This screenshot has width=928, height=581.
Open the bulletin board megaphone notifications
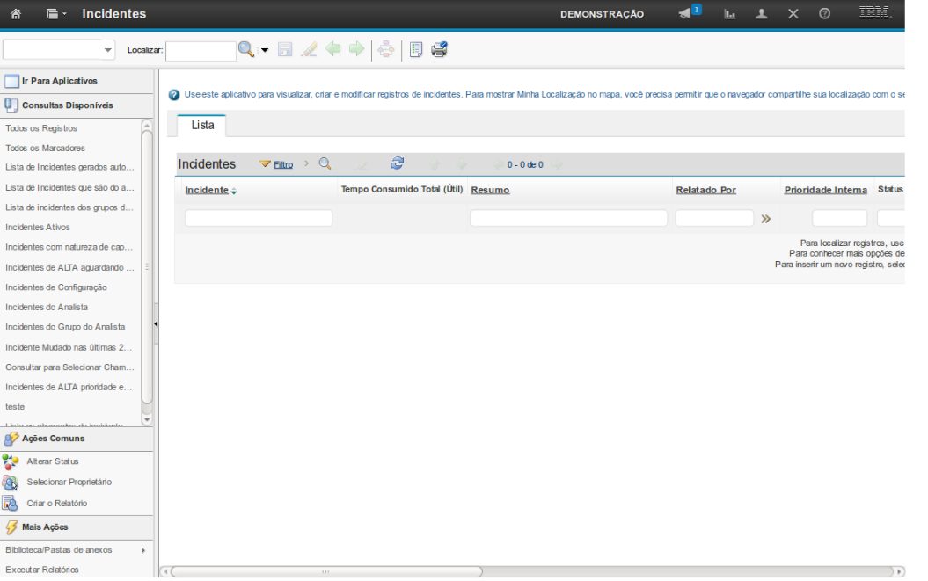(685, 14)
